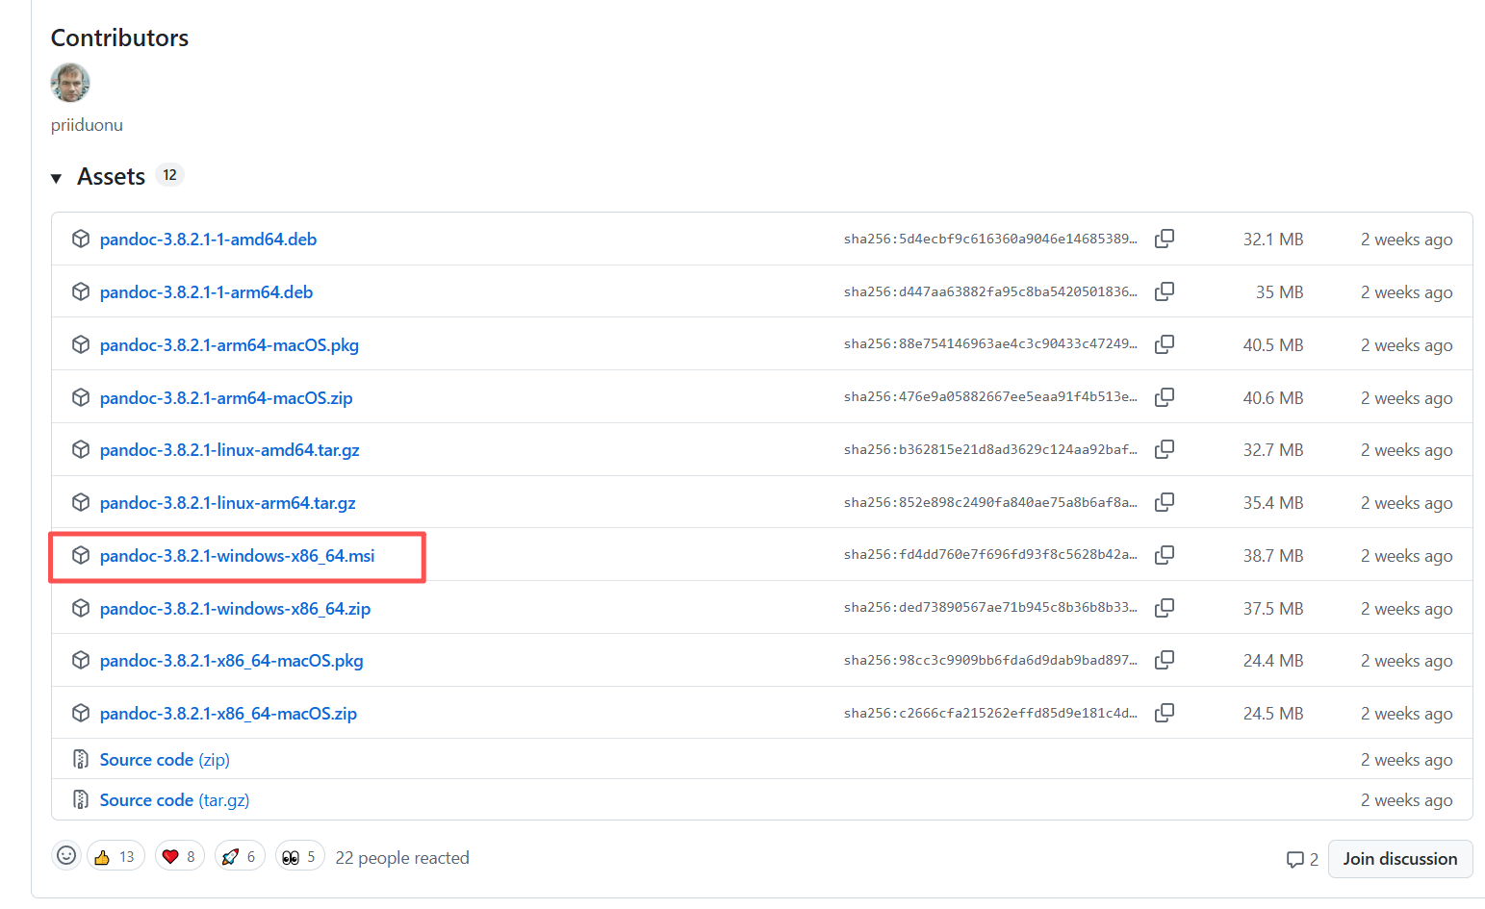Copy sha256 for linux-amd64.tar.gz
The image size is (1485, 909).
(1165, 449)
